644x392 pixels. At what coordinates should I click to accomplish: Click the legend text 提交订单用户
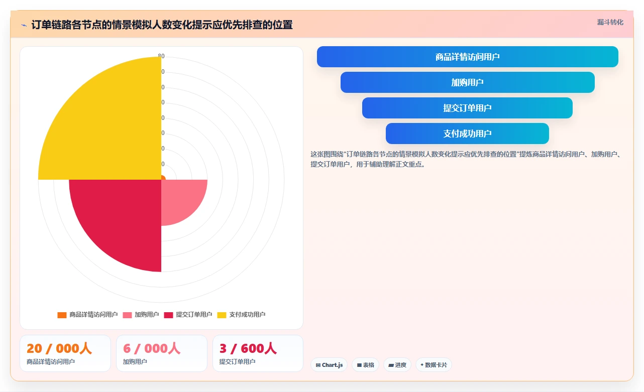point(194,315)
